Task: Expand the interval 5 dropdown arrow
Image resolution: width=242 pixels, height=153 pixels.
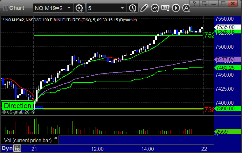Action: click(x=122, y=8)
